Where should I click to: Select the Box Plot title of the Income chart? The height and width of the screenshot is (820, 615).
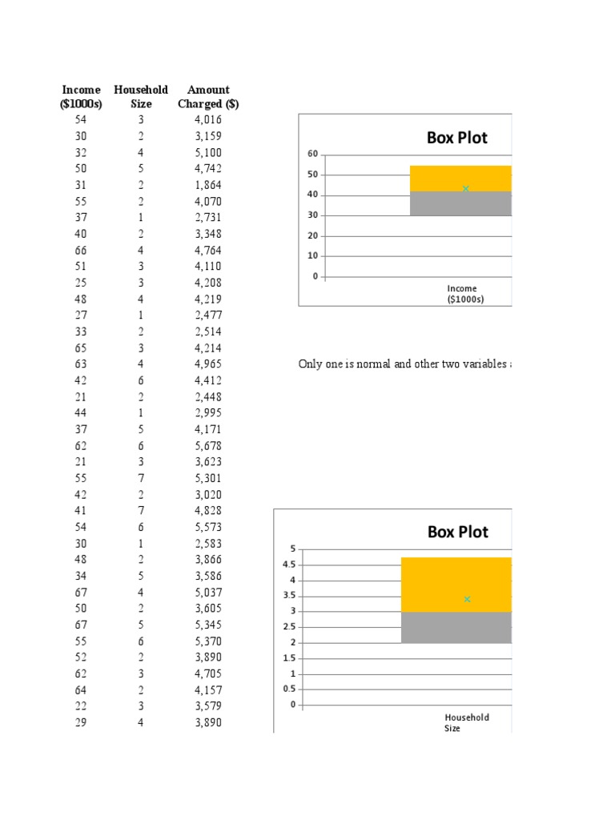point(456,138)
